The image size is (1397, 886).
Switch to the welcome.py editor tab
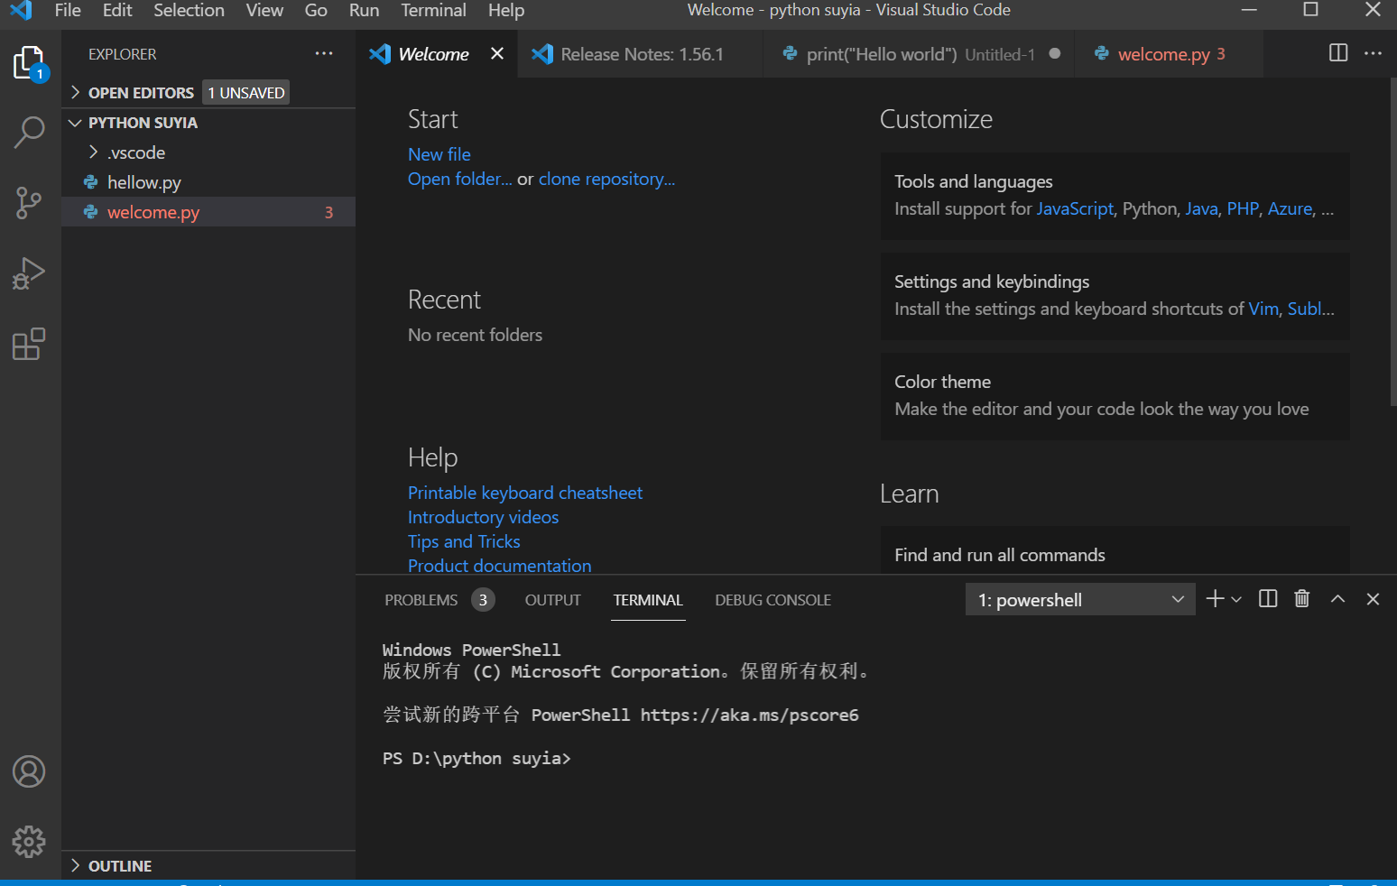[x=1170, y=54]
